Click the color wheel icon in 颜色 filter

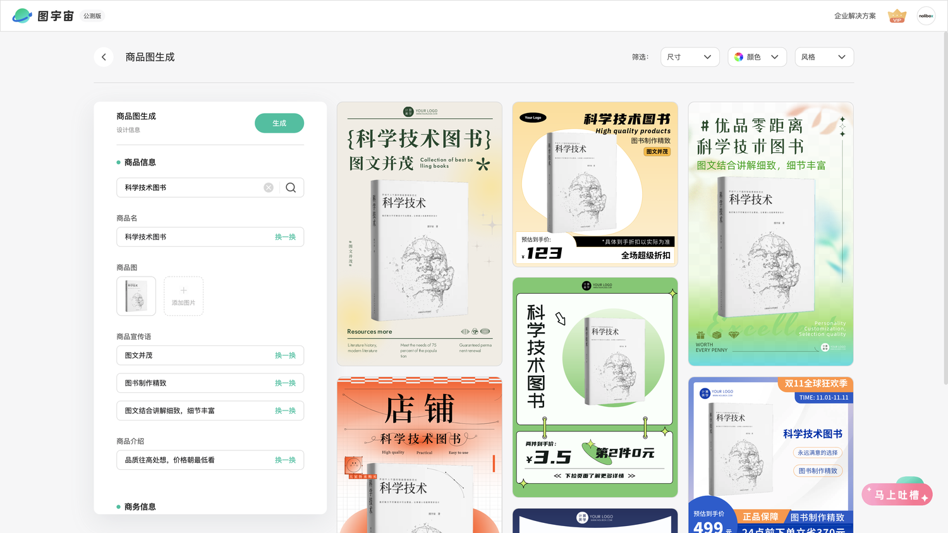click(738, 57)
